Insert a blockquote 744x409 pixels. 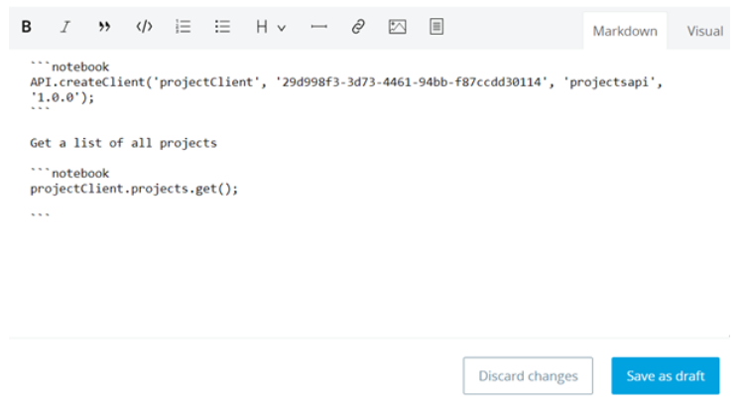click(x=104, y=28)
